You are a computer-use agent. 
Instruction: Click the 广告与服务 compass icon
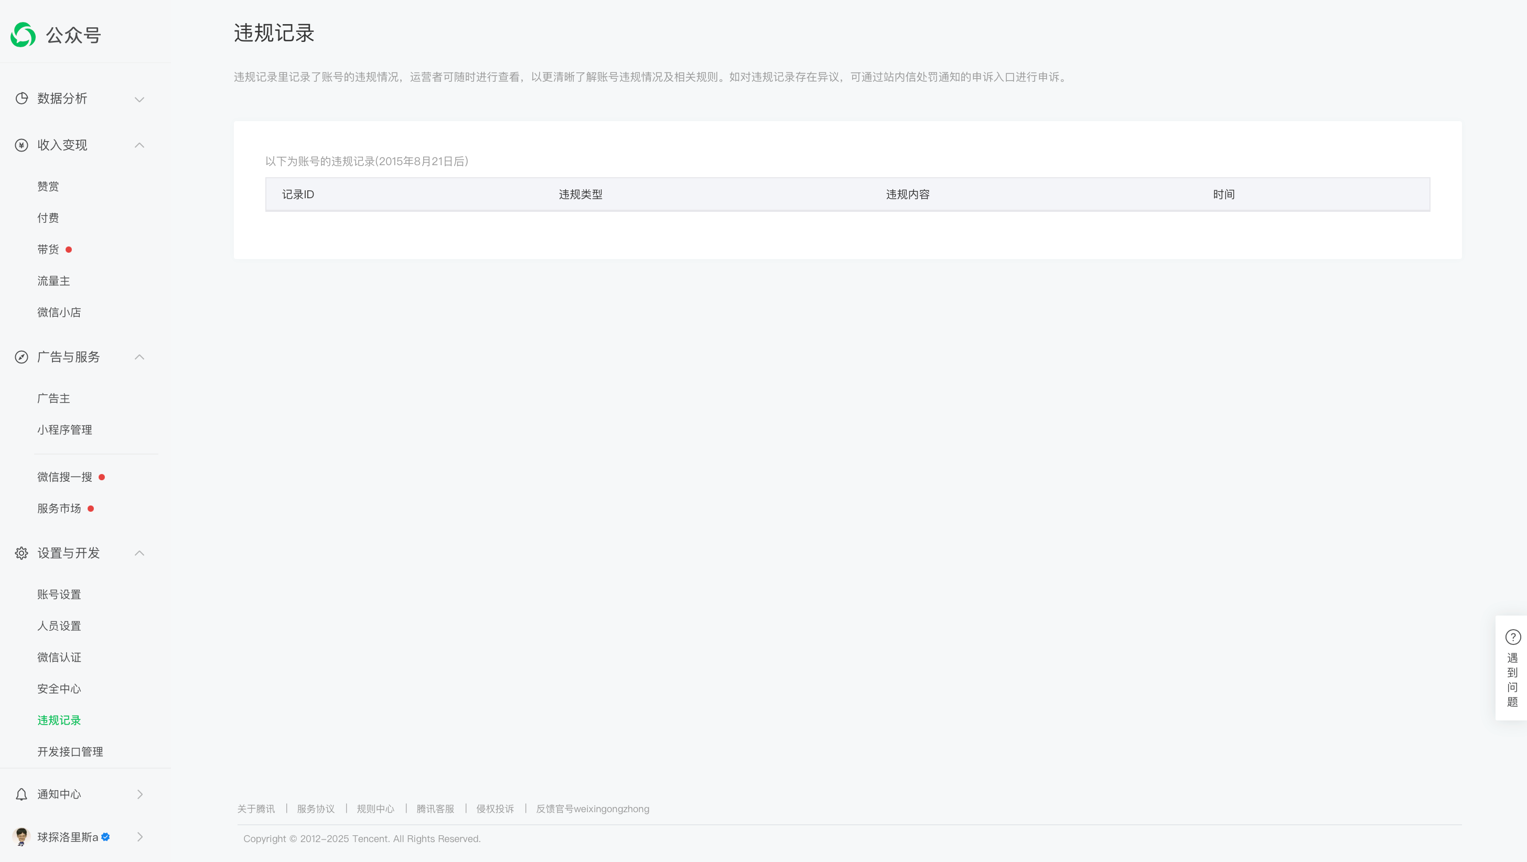[21, 357]
